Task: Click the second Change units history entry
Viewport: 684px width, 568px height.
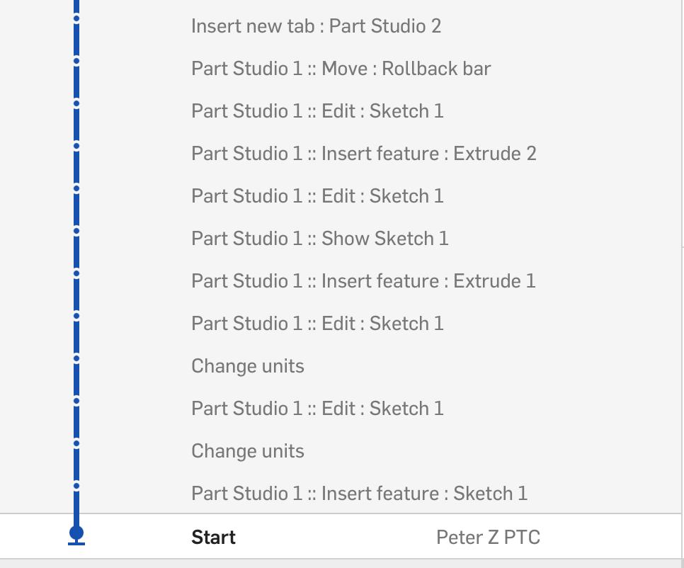Action: [x=247, y=450]
